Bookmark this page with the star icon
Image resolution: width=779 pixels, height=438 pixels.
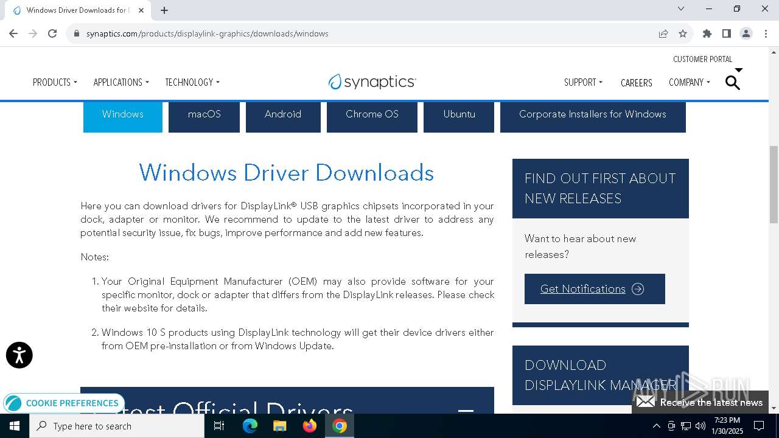tap(683, 33)
